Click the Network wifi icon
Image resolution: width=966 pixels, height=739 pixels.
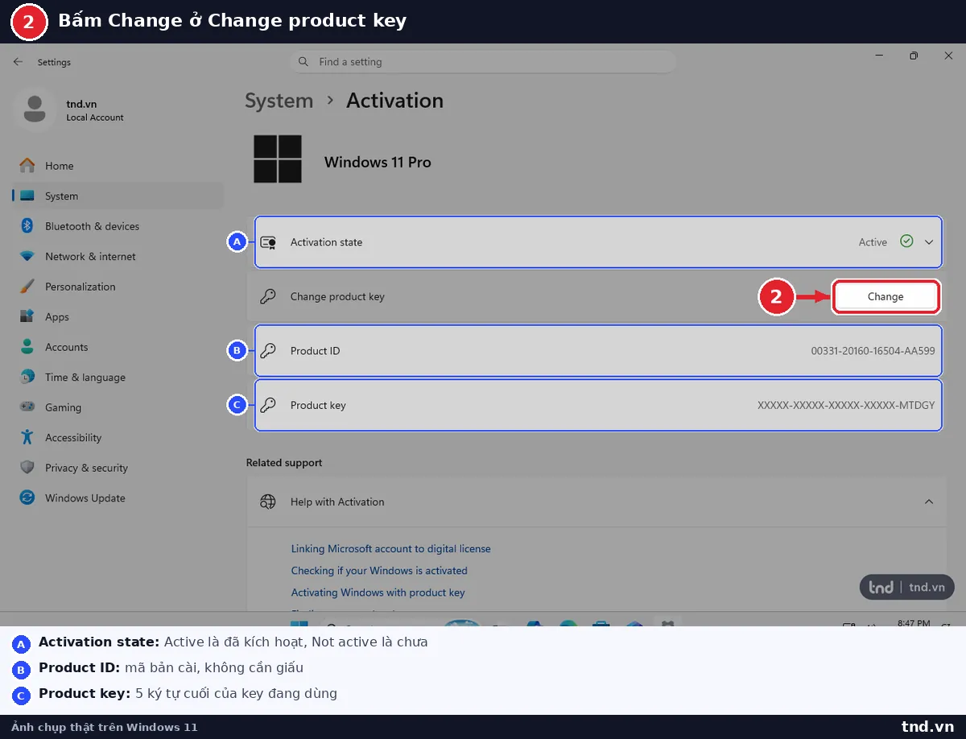27,256
